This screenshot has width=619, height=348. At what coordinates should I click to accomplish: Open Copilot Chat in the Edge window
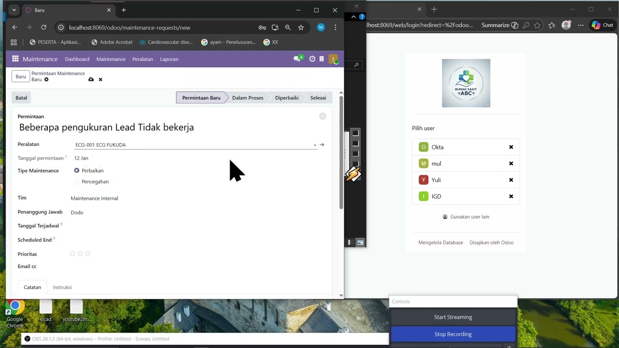[602, 25]
